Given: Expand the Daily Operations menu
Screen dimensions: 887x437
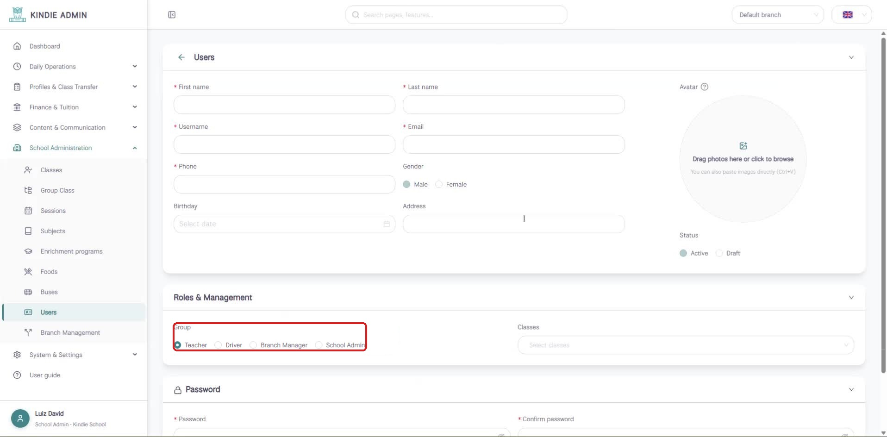Looking at the screenshot, I should tap(74, 67).
